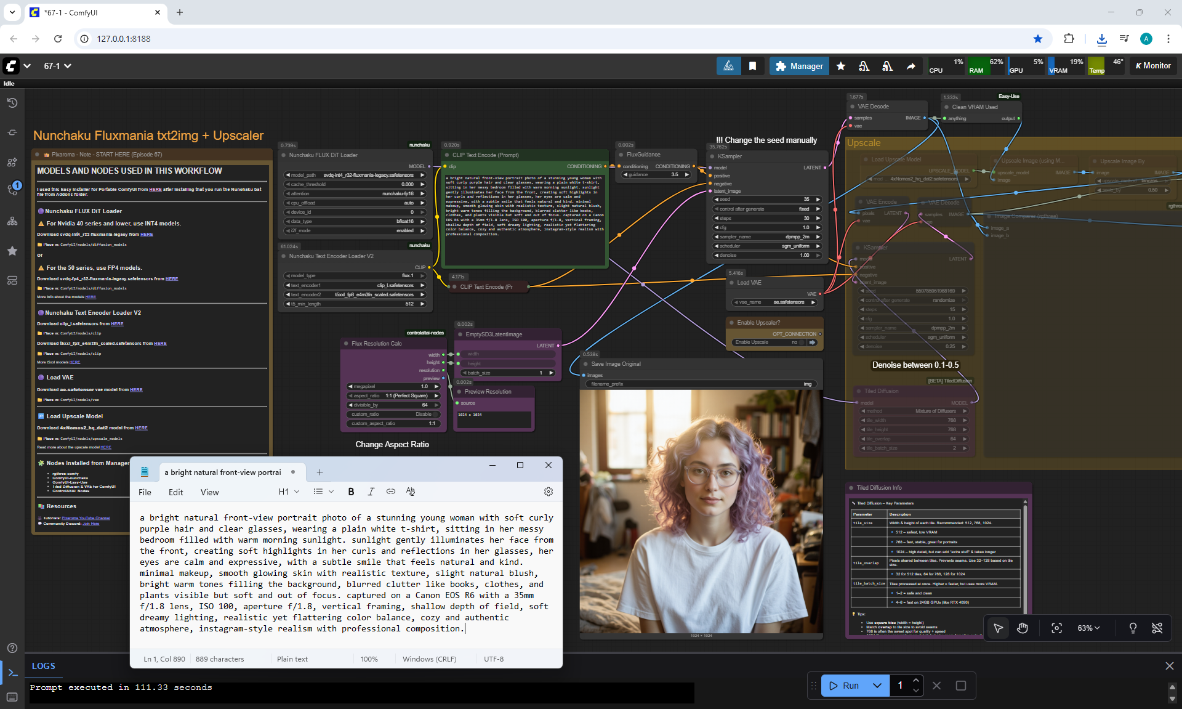Open the Notepad Edit menu

175,492
